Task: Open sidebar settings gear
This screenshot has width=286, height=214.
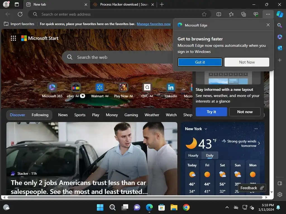Action: [280, 194]
